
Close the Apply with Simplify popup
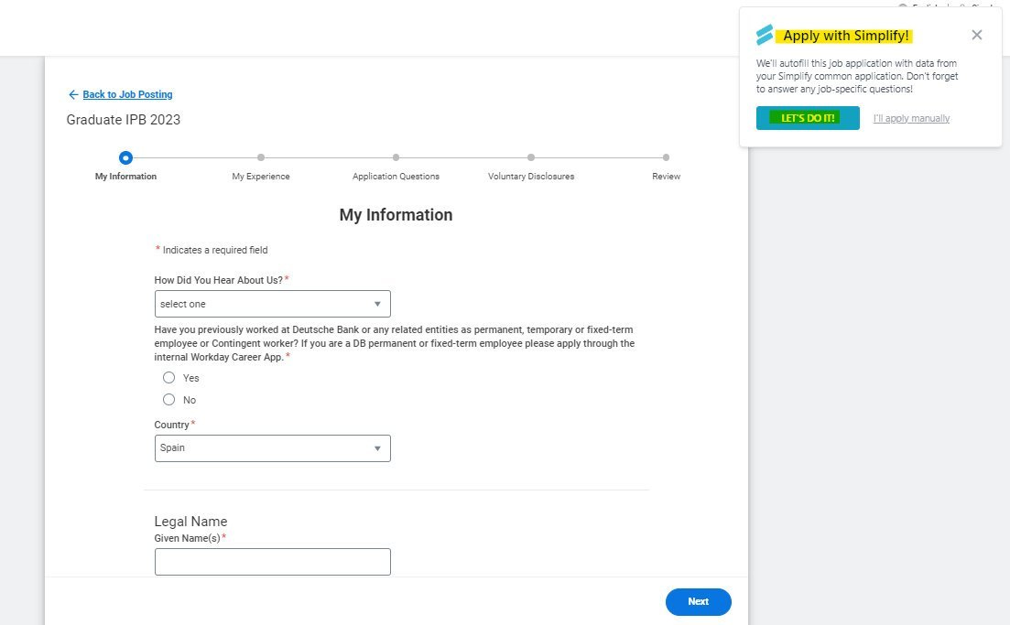tap(976, 35)
